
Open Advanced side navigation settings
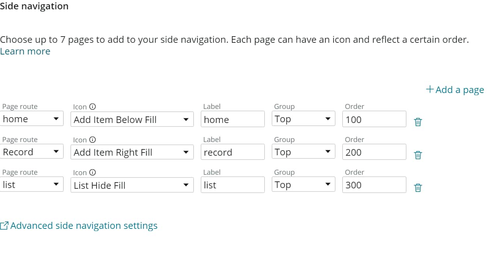point(83,225)
